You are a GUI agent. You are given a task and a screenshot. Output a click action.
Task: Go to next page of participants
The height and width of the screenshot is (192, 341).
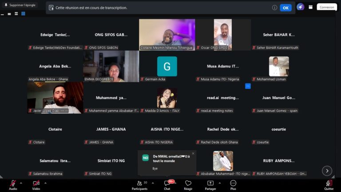pyautogui.click(x=327, y=171)
